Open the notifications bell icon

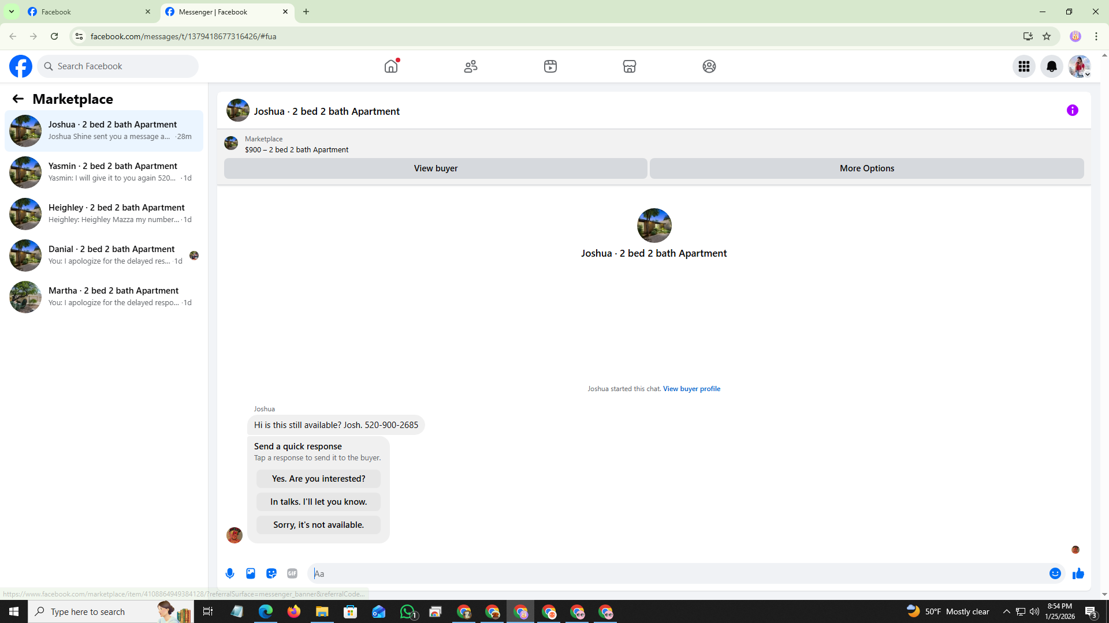(1052, 66)
